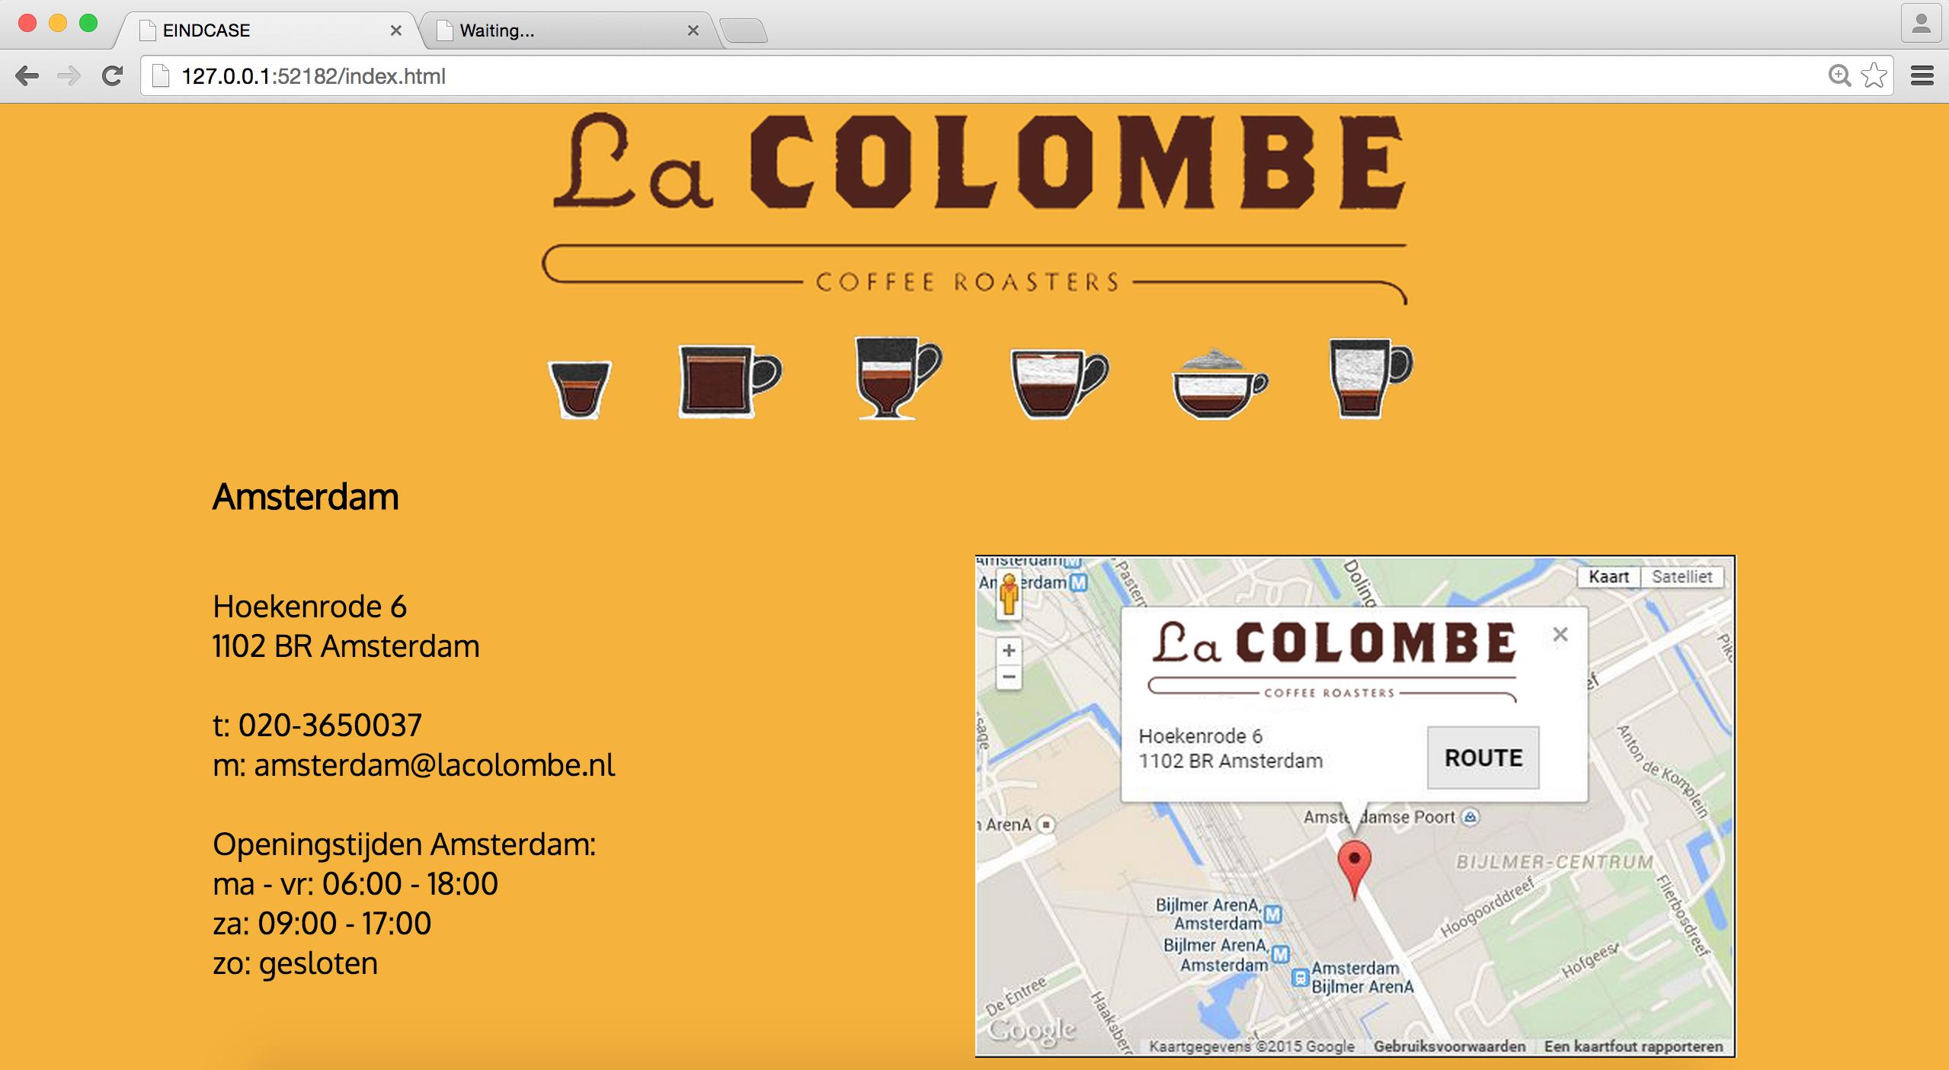Open the Gebruiksvoorwaarden link

click(x=1449, y=1046)
